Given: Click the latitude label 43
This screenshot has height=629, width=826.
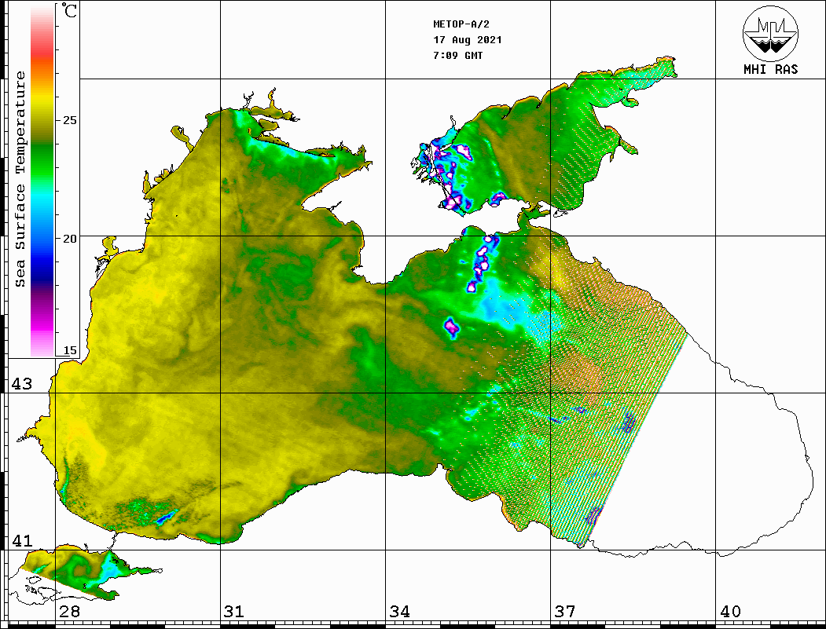Looking at the screenshot, I should 22,384.
